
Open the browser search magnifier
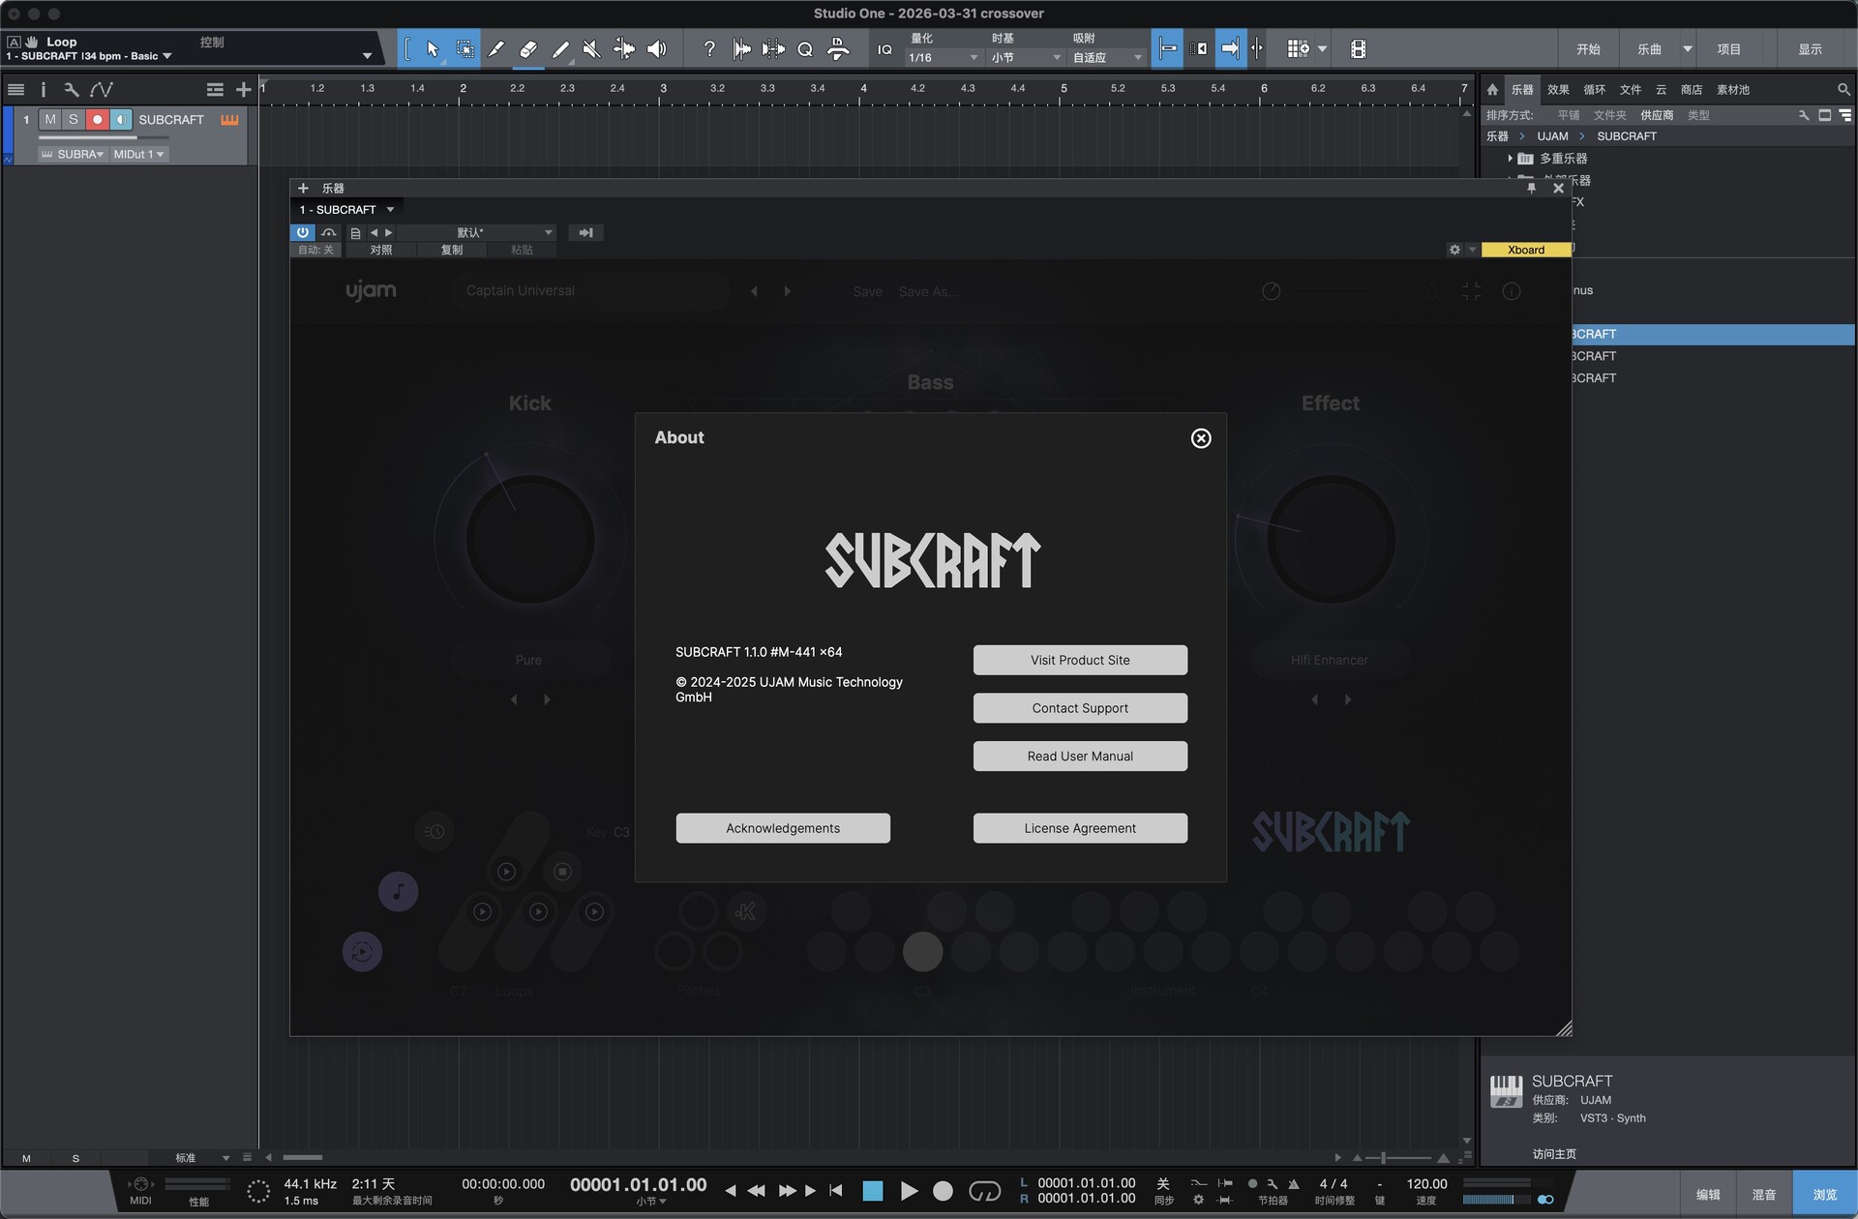(x=1843, y=89)
